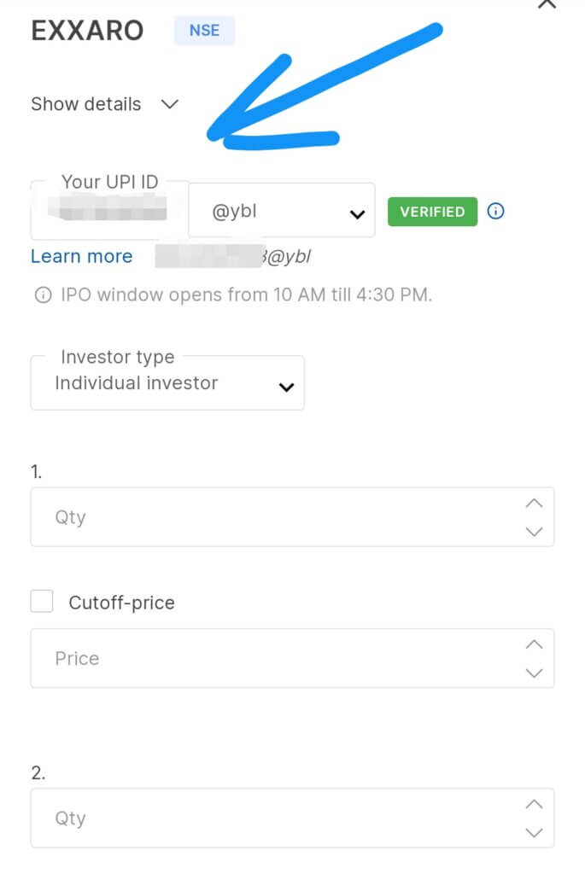Open the Investor type dropdown
This screenshot has height=874, width=585.
[x=167, y=383]
